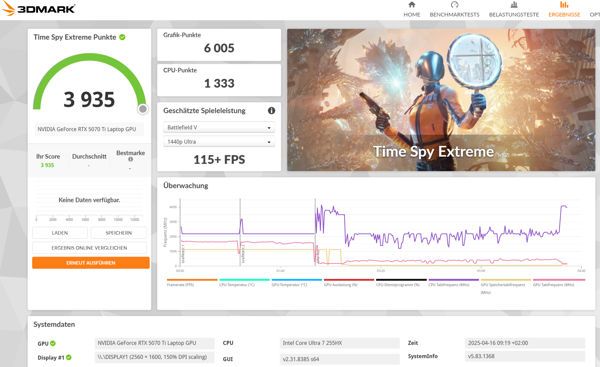This screenshot has width=600, height=367.
Task: Click ERGEBNIS ONLINE VERGLEICHEN
Action: click(89, 247)
